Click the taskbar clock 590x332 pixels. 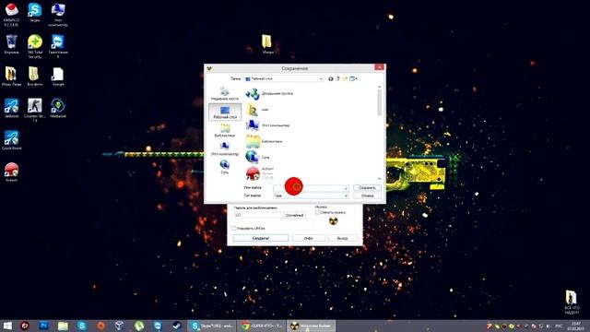[x=575, y=326]
